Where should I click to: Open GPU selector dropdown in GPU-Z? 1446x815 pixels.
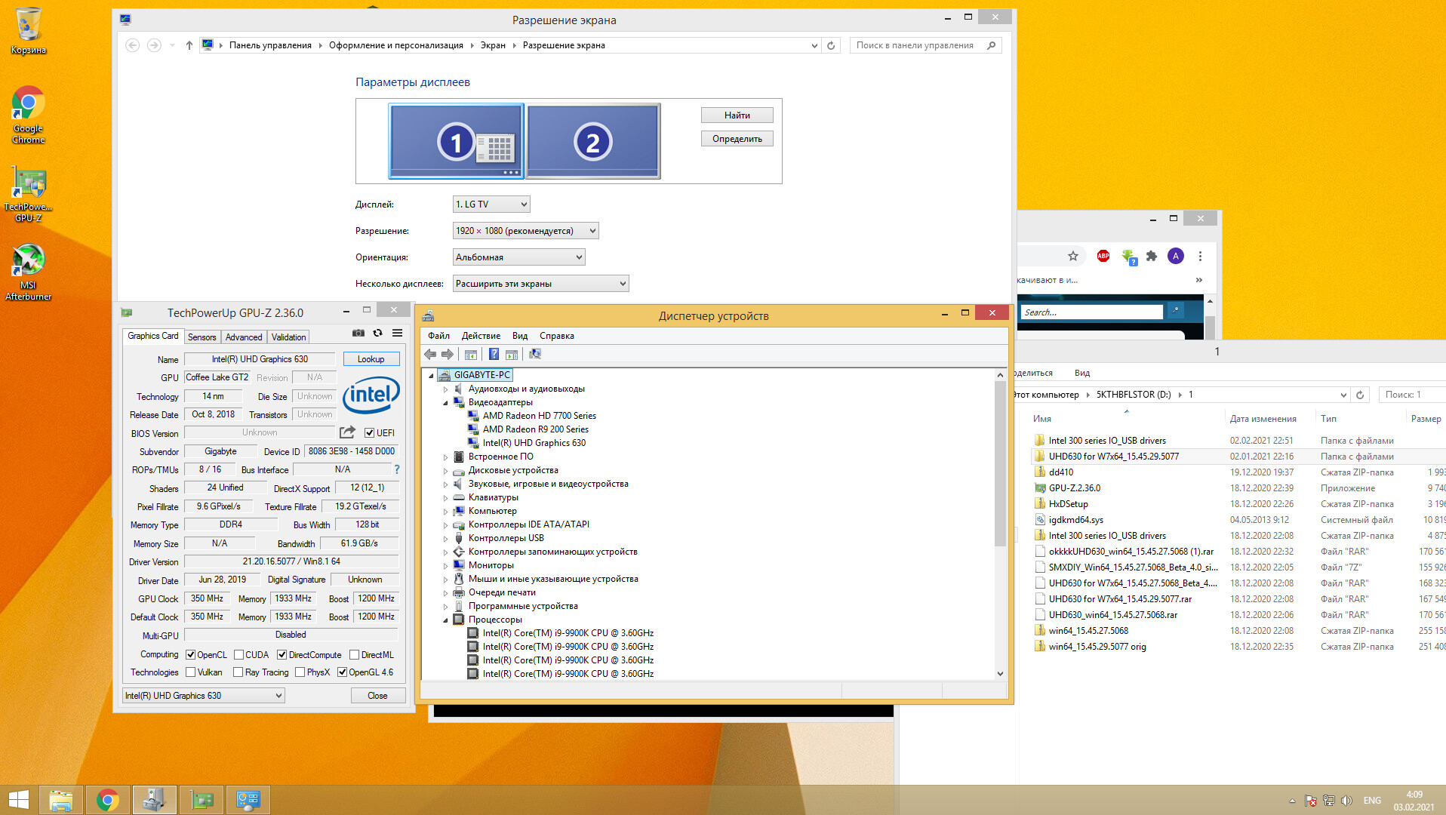204,696
